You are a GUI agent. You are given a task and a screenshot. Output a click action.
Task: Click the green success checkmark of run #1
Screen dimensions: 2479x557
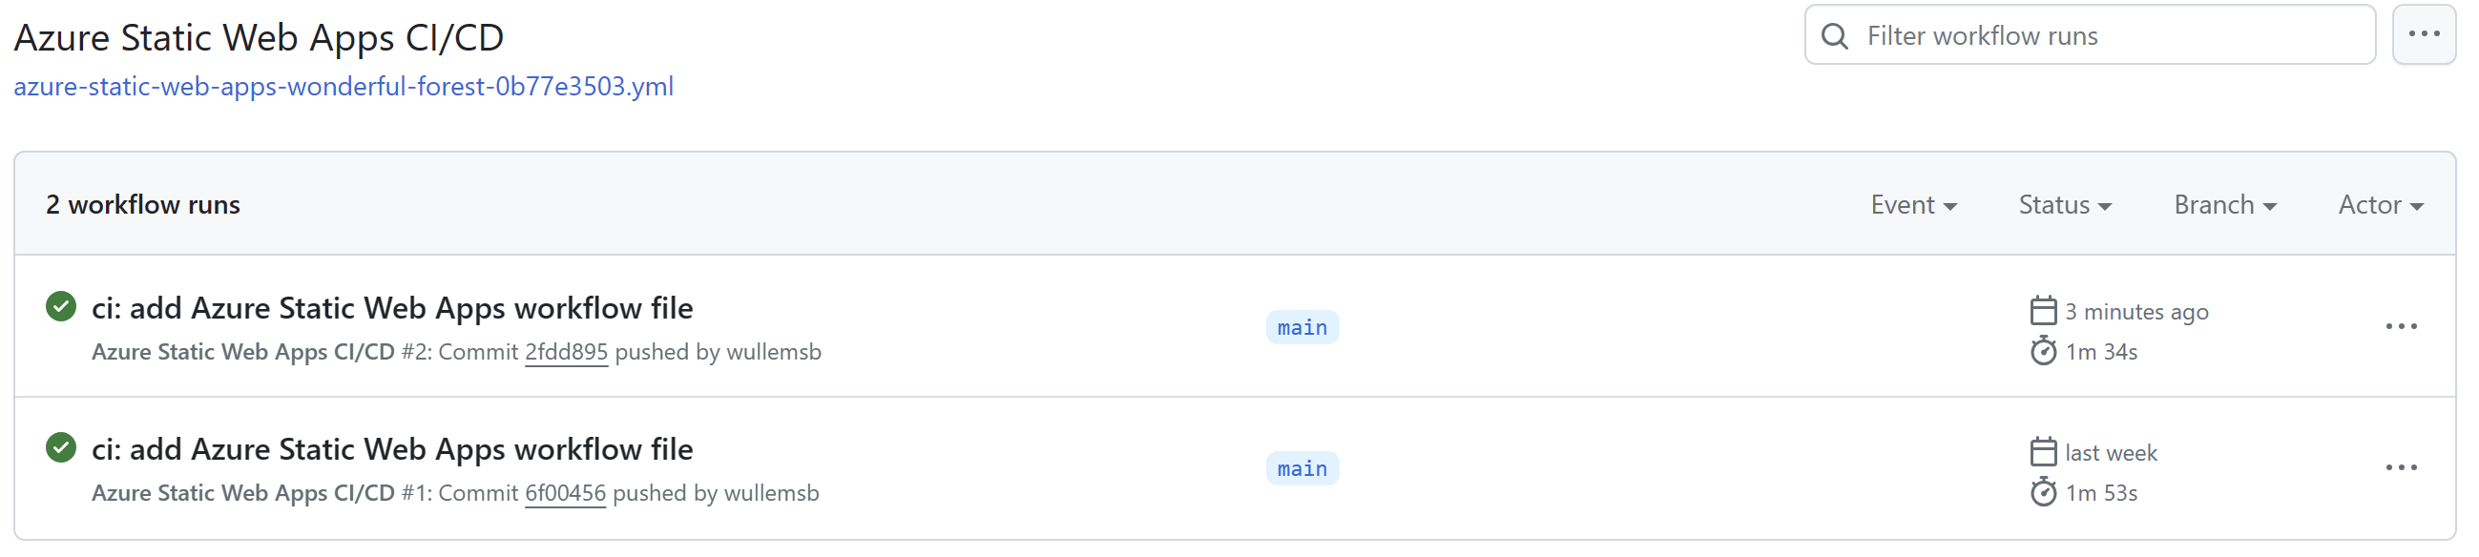pyautogui.click(x=61, y=448)
